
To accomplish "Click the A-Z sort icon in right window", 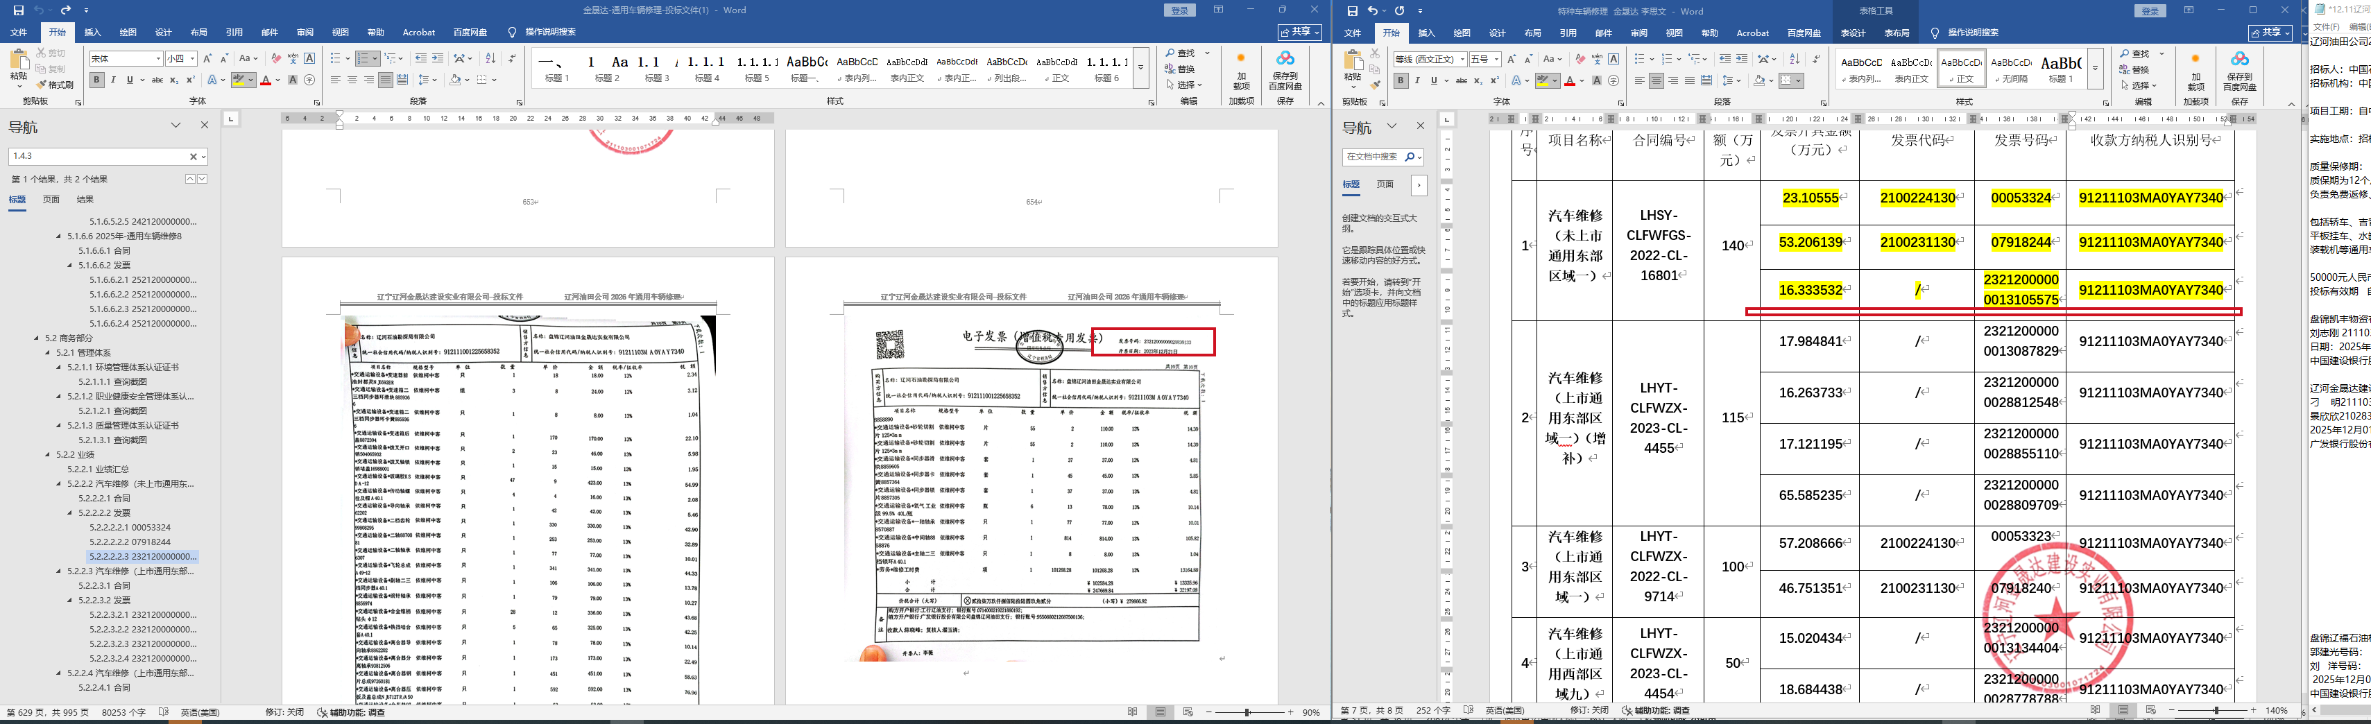I will point(1794,59).
